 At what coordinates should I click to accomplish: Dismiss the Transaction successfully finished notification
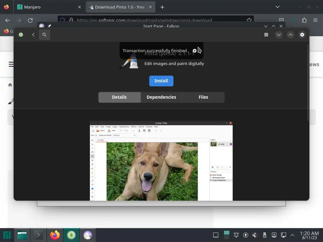click(x=194, y=51)
